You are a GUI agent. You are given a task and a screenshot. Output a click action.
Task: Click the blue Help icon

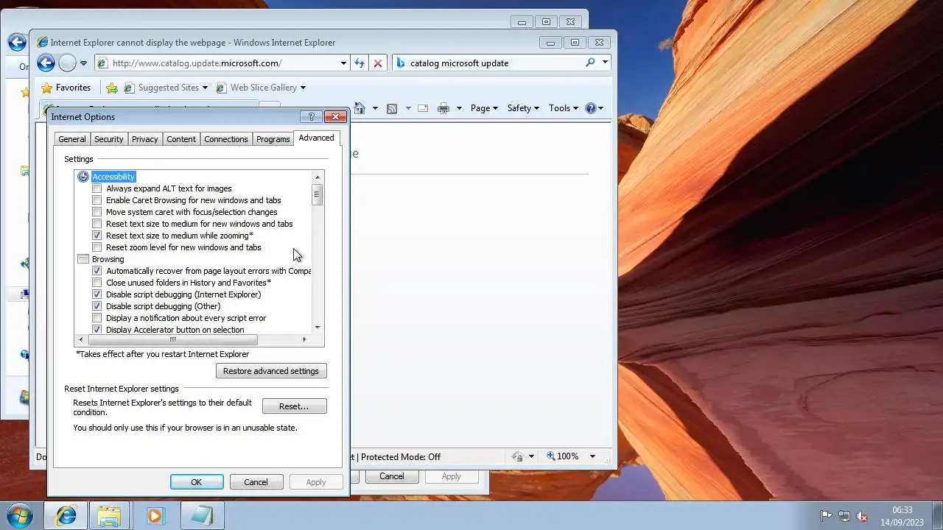(590, 108)
